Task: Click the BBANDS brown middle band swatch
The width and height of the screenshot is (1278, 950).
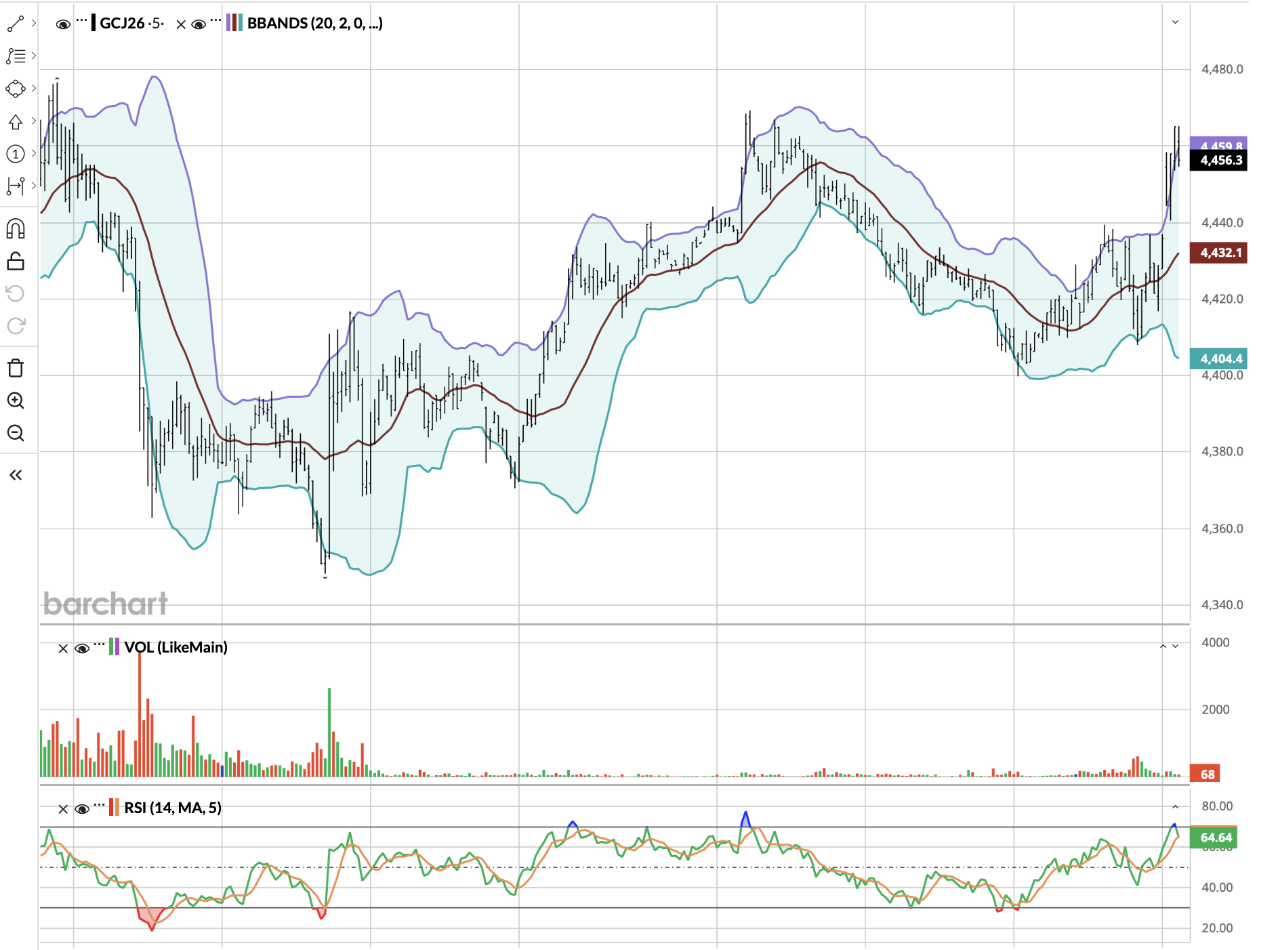Action: (x=234, y=23)
